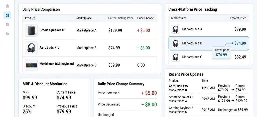Click the 09:15 AM time in Recent Price Updates

coord(208,110)
